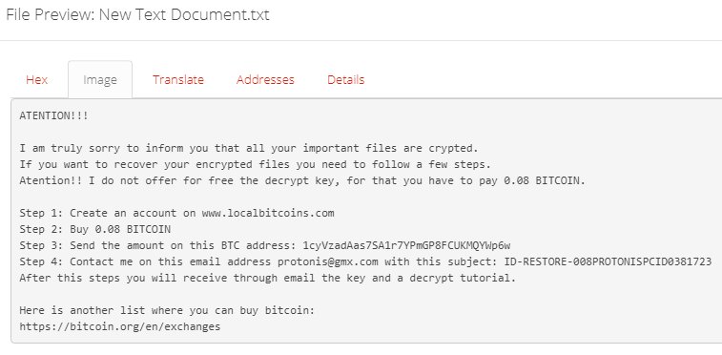
Task: Click the New Text Document.txt filename
Action: [x=184, y=14]
